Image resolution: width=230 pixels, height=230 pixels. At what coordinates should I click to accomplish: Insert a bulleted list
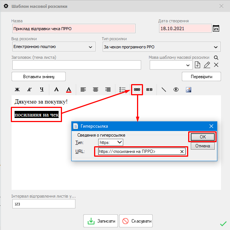pos(122,89)
